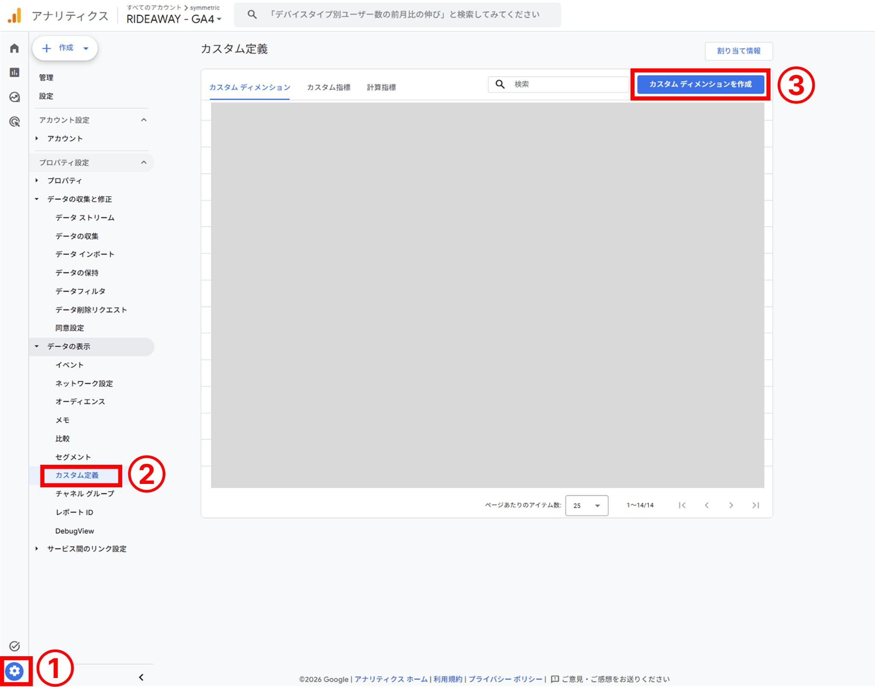Expand the プロパティ tree item

(x=37, y=181)
